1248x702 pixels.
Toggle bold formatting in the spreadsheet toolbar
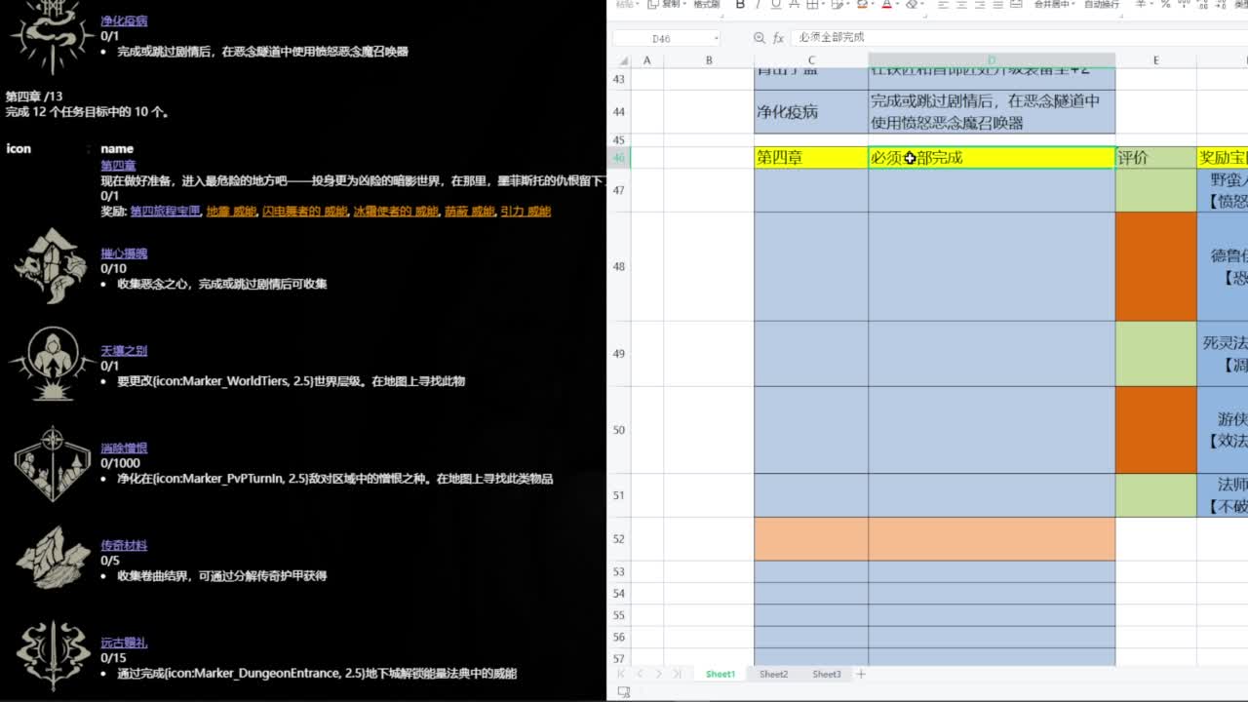[x=740, y=4]
